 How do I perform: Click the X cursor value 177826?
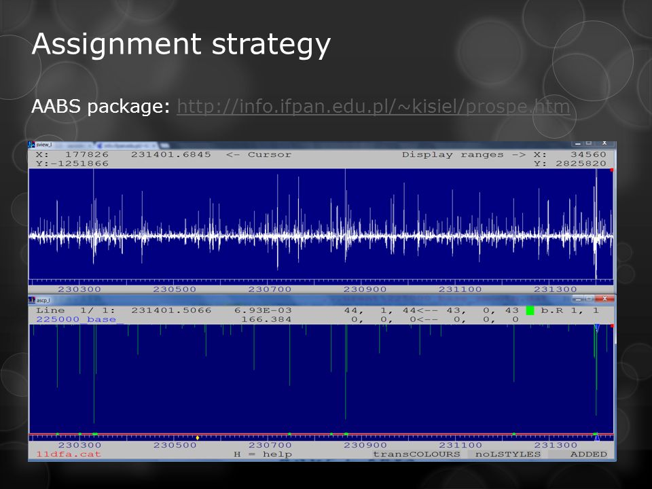coord(86,155)
